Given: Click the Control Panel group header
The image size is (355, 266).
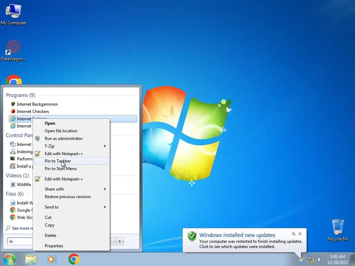Looking at the screenshot, I should (x=19, y=135).
